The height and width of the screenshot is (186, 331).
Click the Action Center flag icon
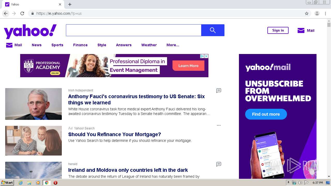click(306, 183)
